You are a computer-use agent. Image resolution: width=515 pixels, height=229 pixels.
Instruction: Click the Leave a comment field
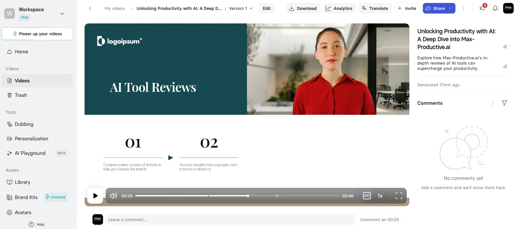click(230, 219)
